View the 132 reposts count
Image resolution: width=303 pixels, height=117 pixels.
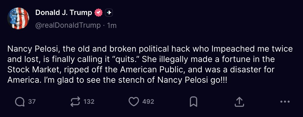pyautogui.click(x=89, y=101)
